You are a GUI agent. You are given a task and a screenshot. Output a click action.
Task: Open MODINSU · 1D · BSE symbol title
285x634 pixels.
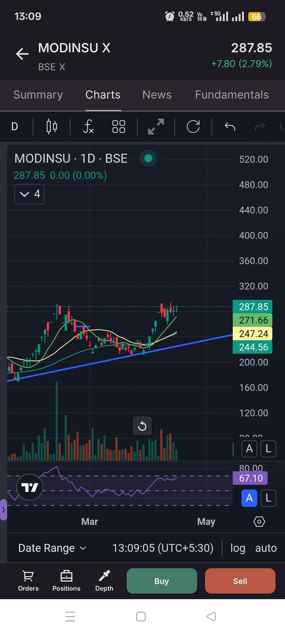pos(71,158)
